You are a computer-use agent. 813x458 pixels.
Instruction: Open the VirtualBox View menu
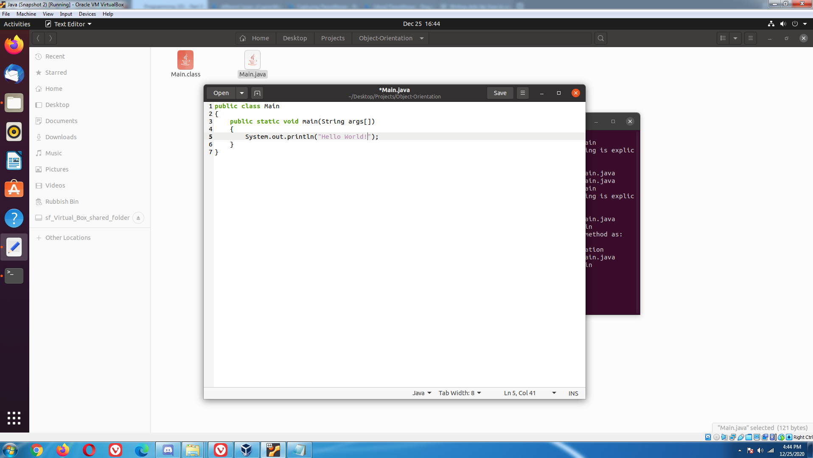point(48,14)
